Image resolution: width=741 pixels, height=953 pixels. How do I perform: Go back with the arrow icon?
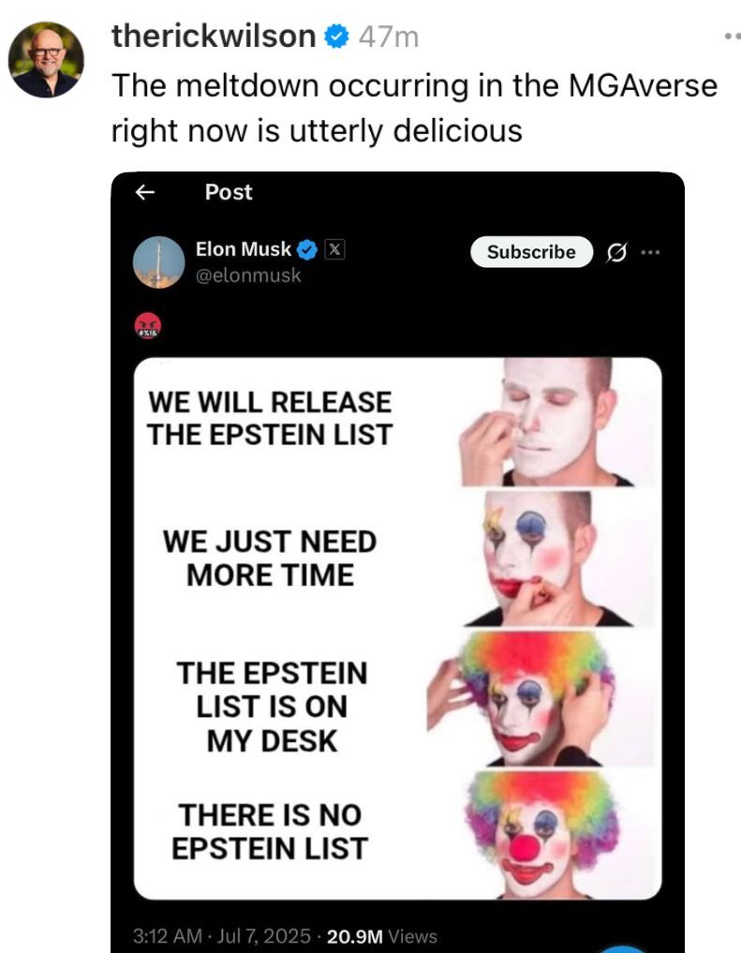[x=143, y=192]
